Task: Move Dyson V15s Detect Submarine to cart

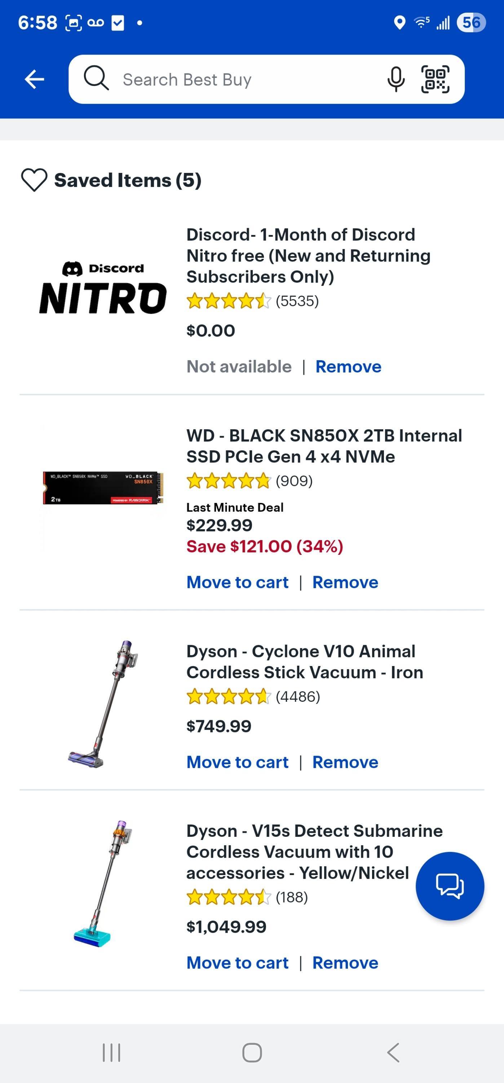Action: tap(238, 962)
